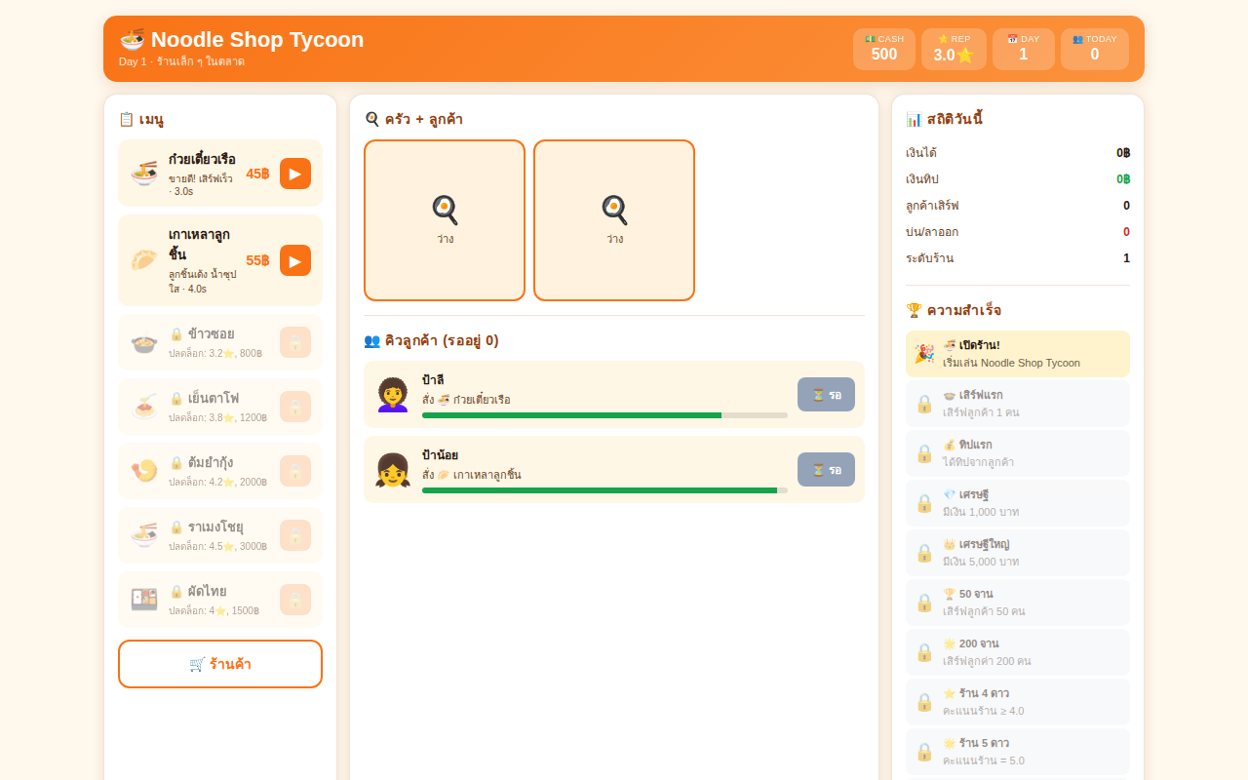Viewport: 1248px width, 780px height.
Task: Start cooking เกาเหลาลูกชิ้น with its play button
Action: [x=295, y=260]
